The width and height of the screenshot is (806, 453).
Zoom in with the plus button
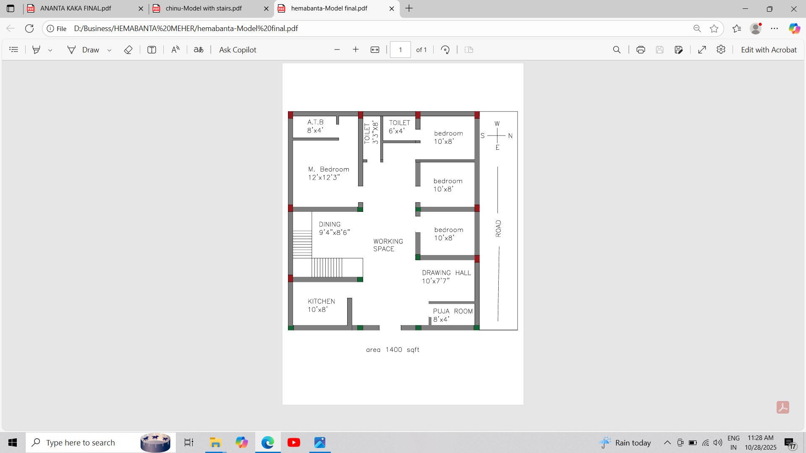(x=356, y=49)
